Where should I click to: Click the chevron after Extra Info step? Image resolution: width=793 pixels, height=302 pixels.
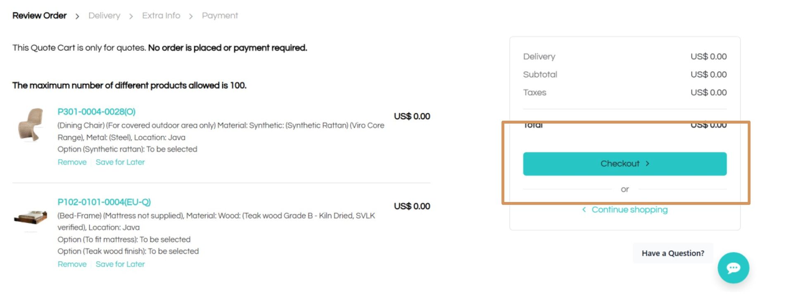[x=191, y=16]
